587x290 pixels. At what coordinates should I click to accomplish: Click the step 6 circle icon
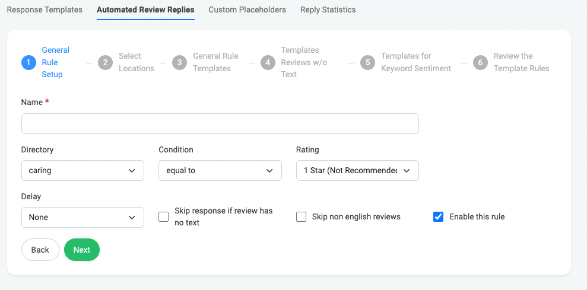pos(480,62)
